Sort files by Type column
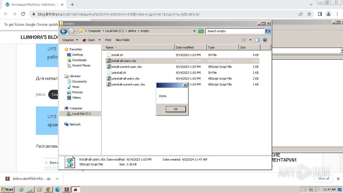This screenshot has width=343, height=193. coord(223,47)
